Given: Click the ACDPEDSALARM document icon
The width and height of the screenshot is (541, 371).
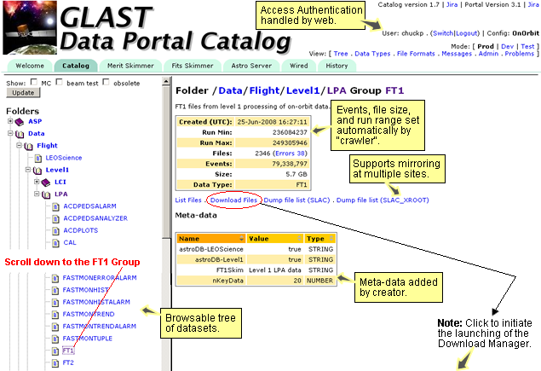Looking at the screenshot, I should pyautogui.click(x=55, y=206).
